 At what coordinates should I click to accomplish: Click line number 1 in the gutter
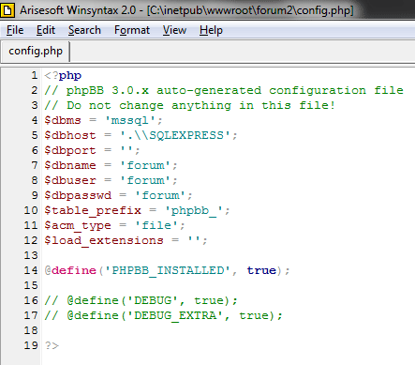[35, 75]
